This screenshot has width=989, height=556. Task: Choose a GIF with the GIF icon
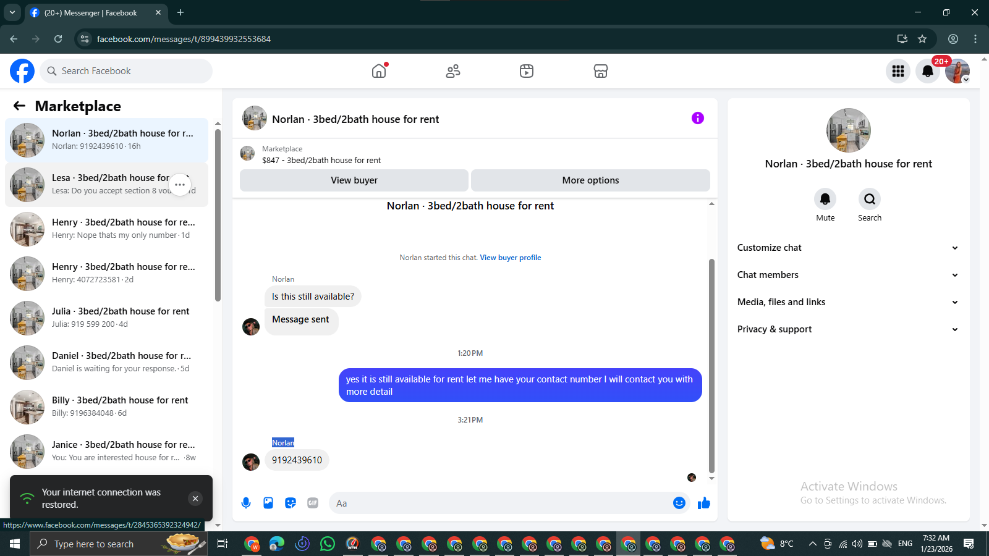(x=313, y=503)
